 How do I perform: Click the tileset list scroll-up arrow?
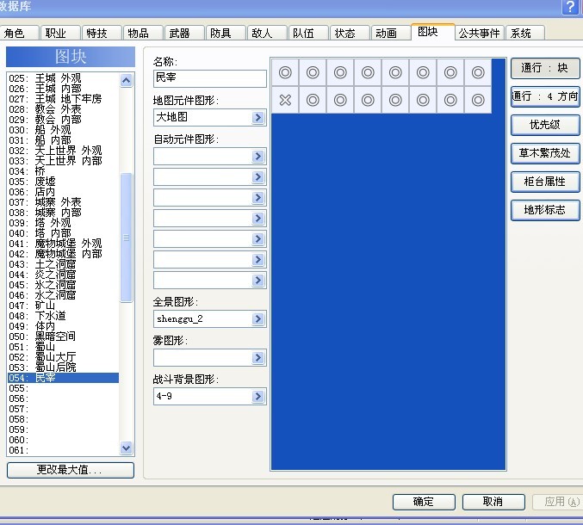[127, 80]
